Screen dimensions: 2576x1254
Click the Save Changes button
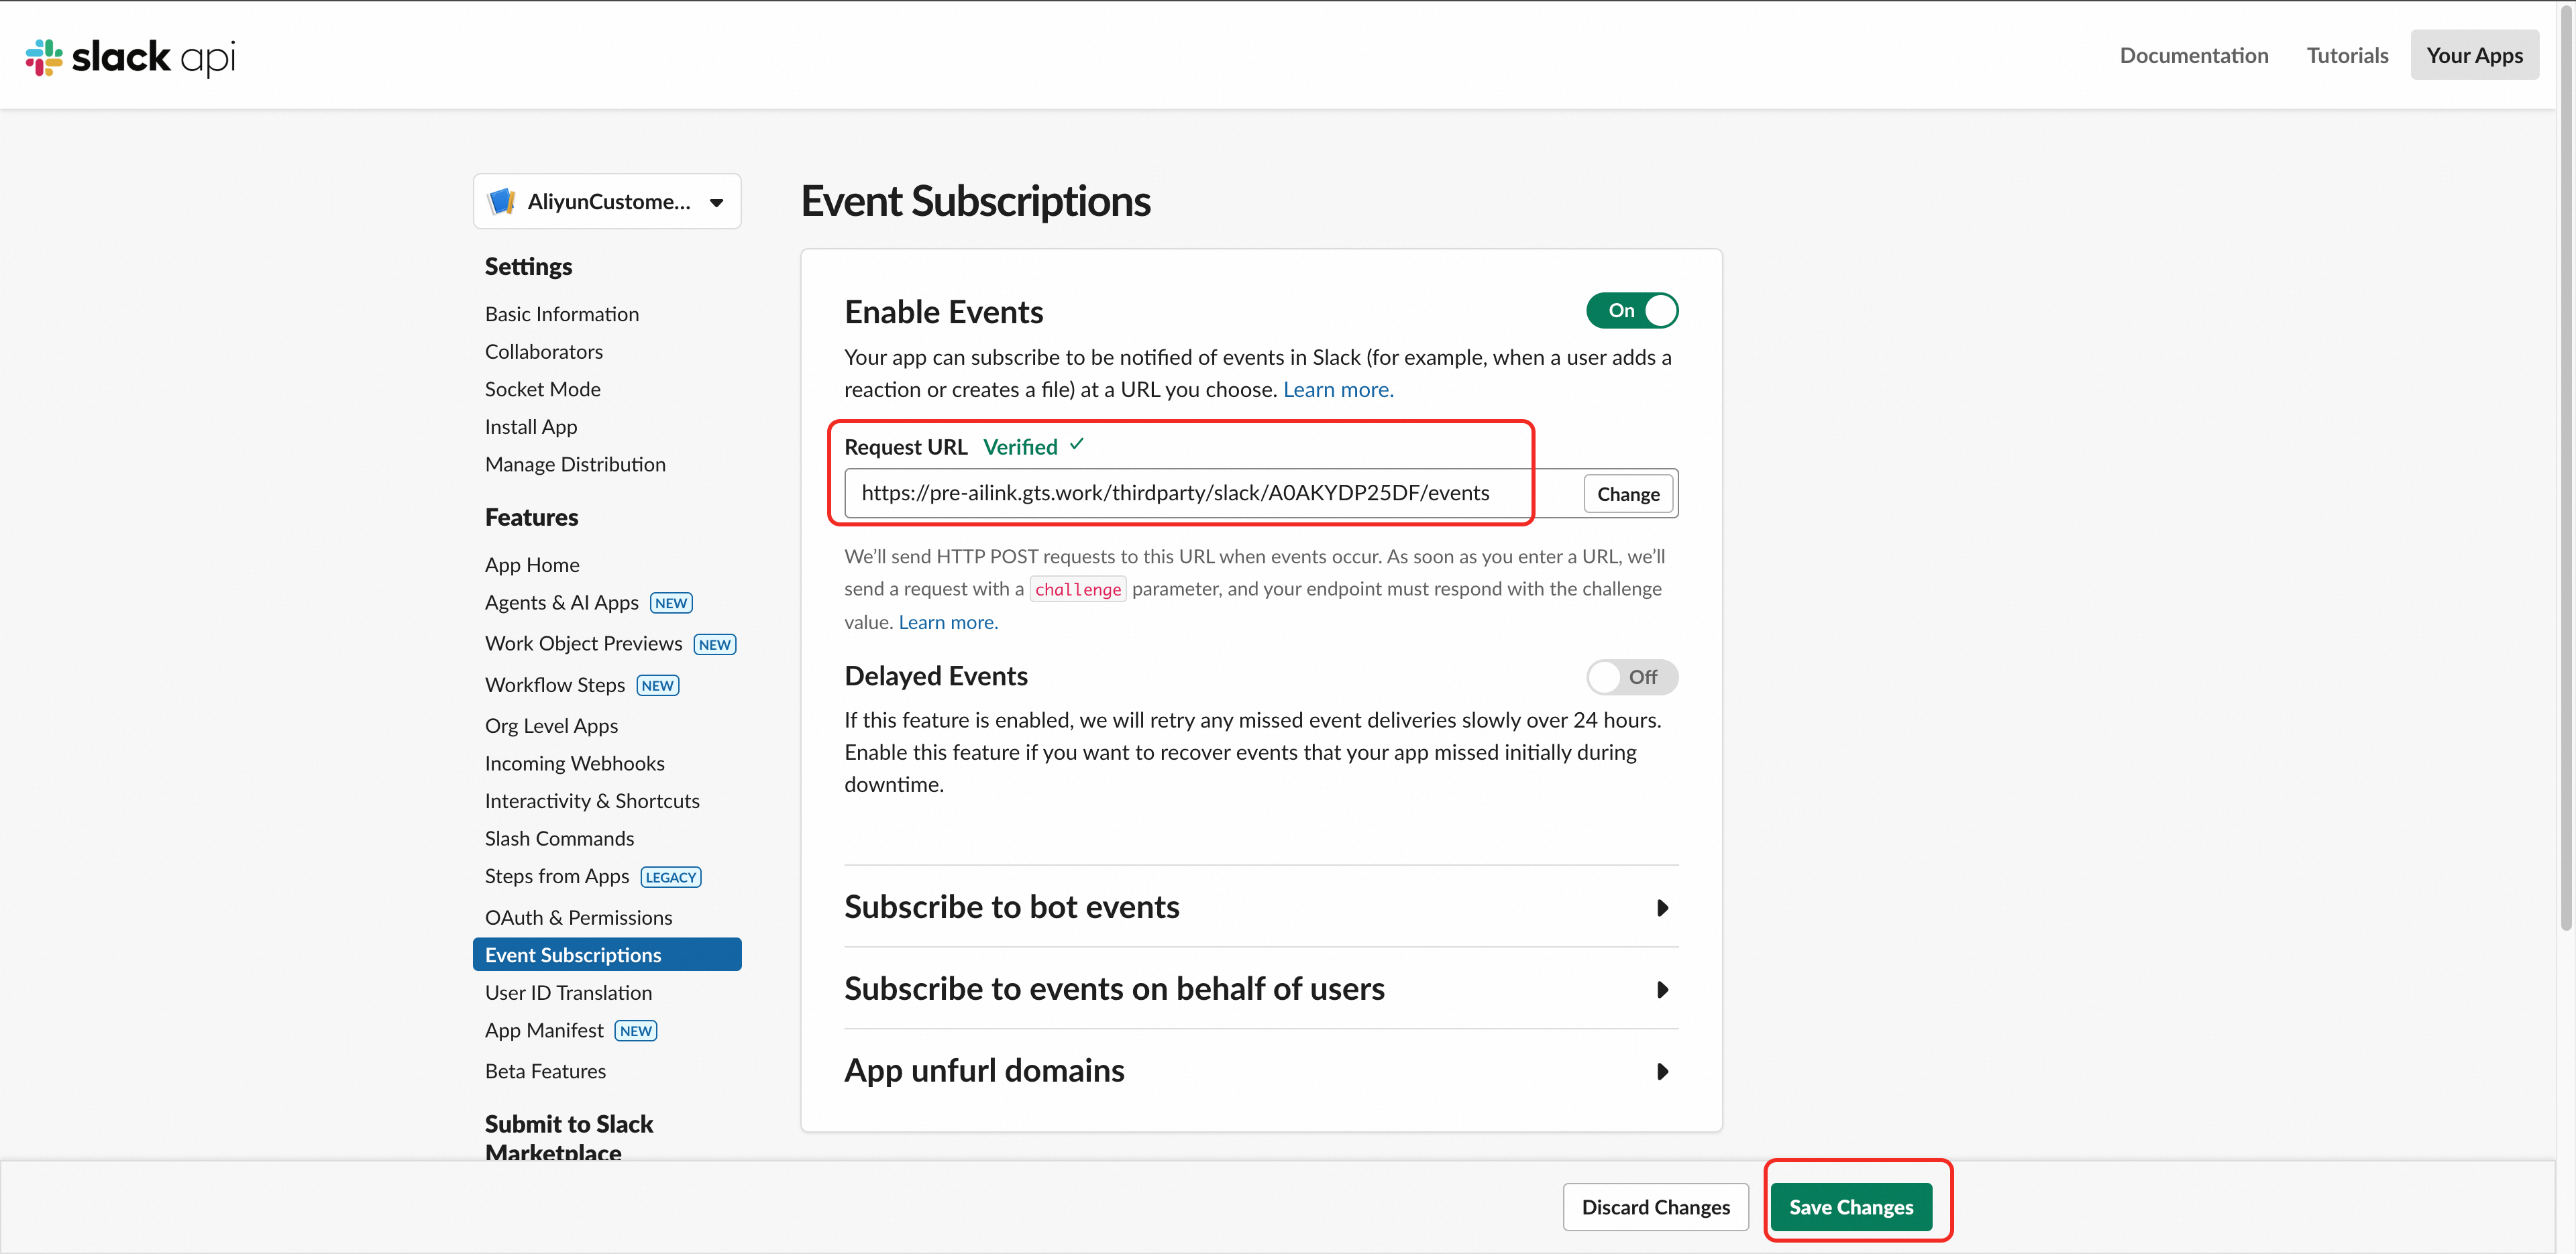point(1851,1207)
